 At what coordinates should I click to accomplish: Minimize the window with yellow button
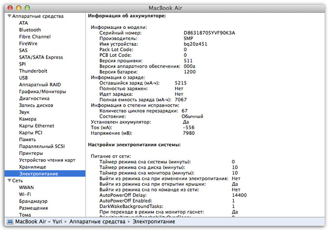(x=19, y=8)
